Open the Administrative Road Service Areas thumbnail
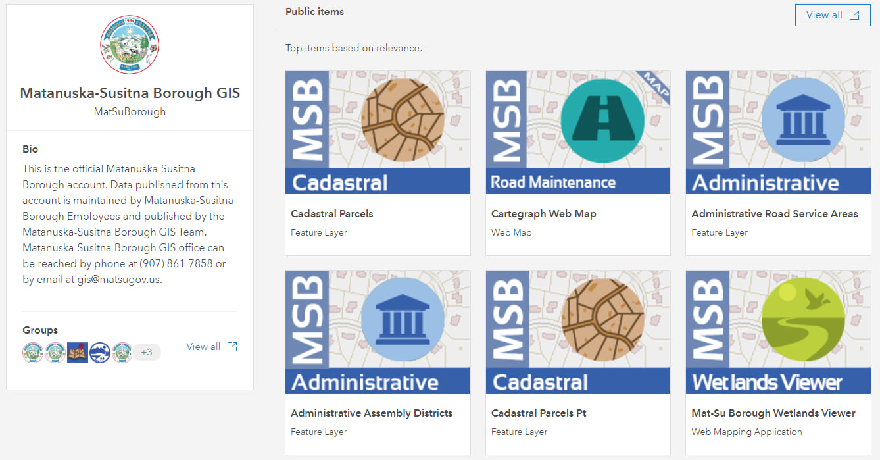The width and height of the screenshot is (880, 460). 778,132
